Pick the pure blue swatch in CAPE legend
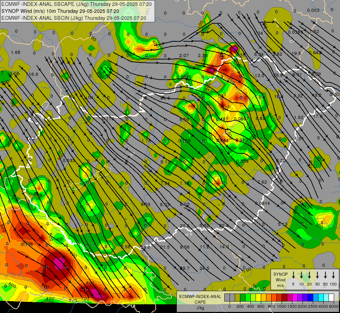The image size is (340, 313). (x=310, y=297)
